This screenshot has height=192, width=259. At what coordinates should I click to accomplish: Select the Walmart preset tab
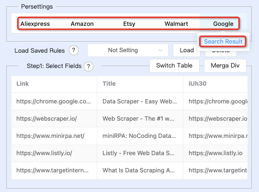click(x=176, y=24)
